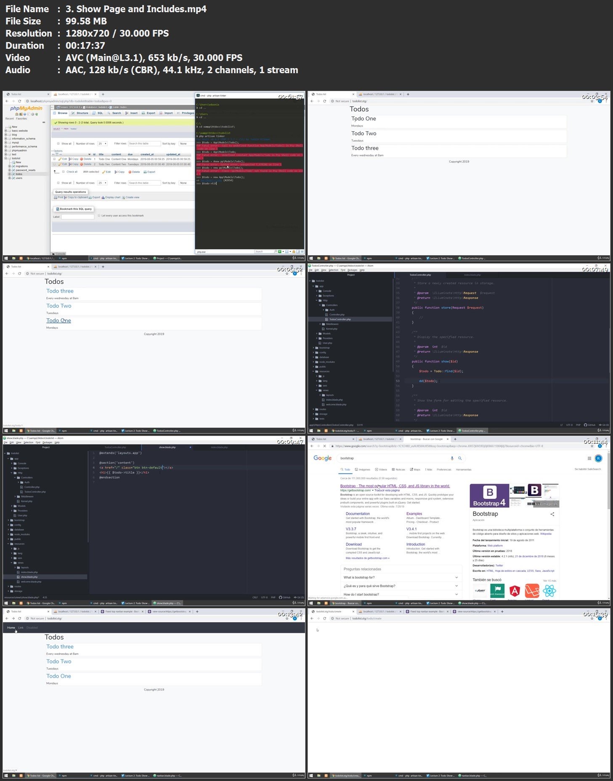
Task: Click Git (0) status item in 00:09:47 Atom frame
Action: 299,597
